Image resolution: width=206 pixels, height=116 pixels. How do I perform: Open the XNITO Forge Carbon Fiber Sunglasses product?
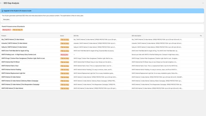point(23,58)
